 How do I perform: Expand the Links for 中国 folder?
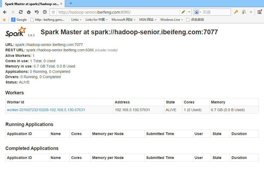(x=96, y=20)
